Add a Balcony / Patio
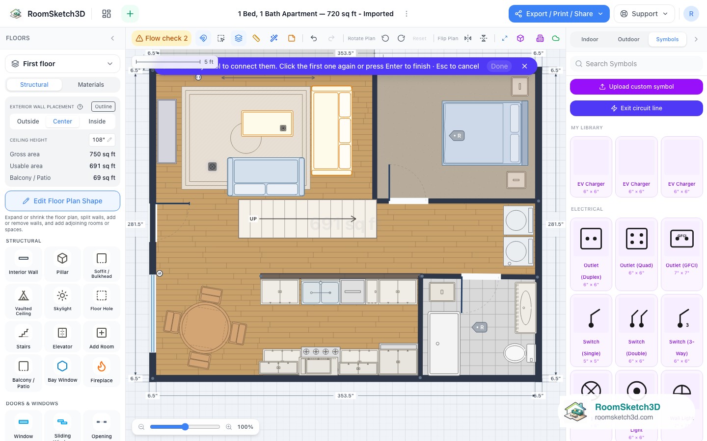707x441 pixels. 23,373
